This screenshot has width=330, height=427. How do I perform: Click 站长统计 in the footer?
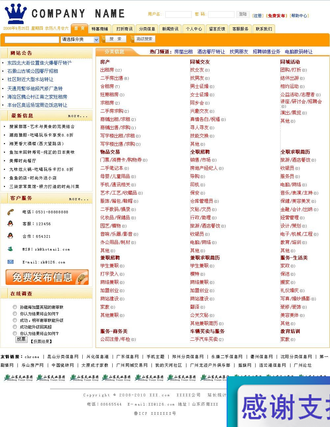coord(217,395)
